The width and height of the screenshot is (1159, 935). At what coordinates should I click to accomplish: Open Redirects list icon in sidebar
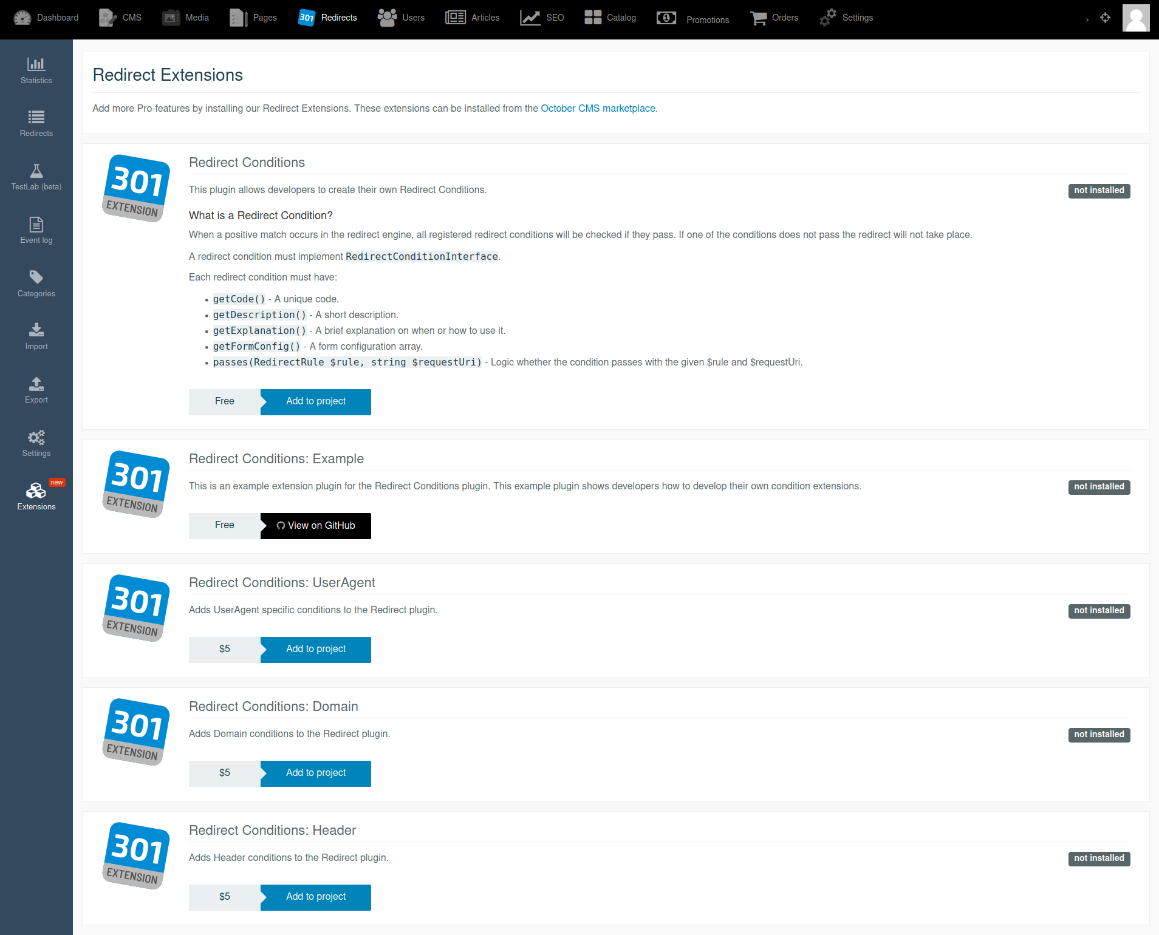36,117
